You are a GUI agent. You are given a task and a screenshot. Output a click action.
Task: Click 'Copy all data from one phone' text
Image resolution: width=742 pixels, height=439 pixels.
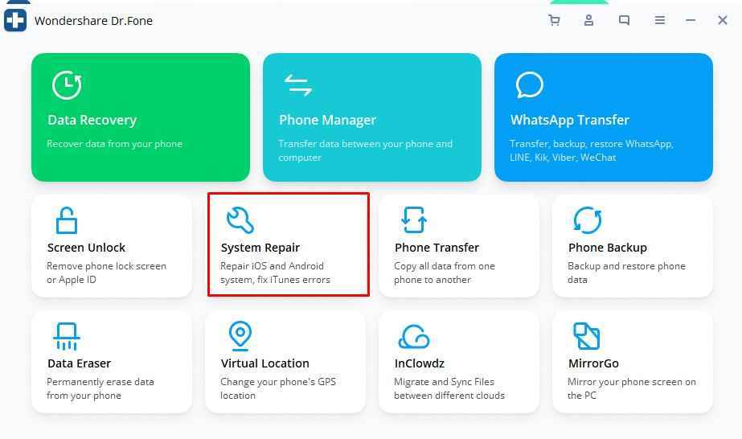[445, 273]
